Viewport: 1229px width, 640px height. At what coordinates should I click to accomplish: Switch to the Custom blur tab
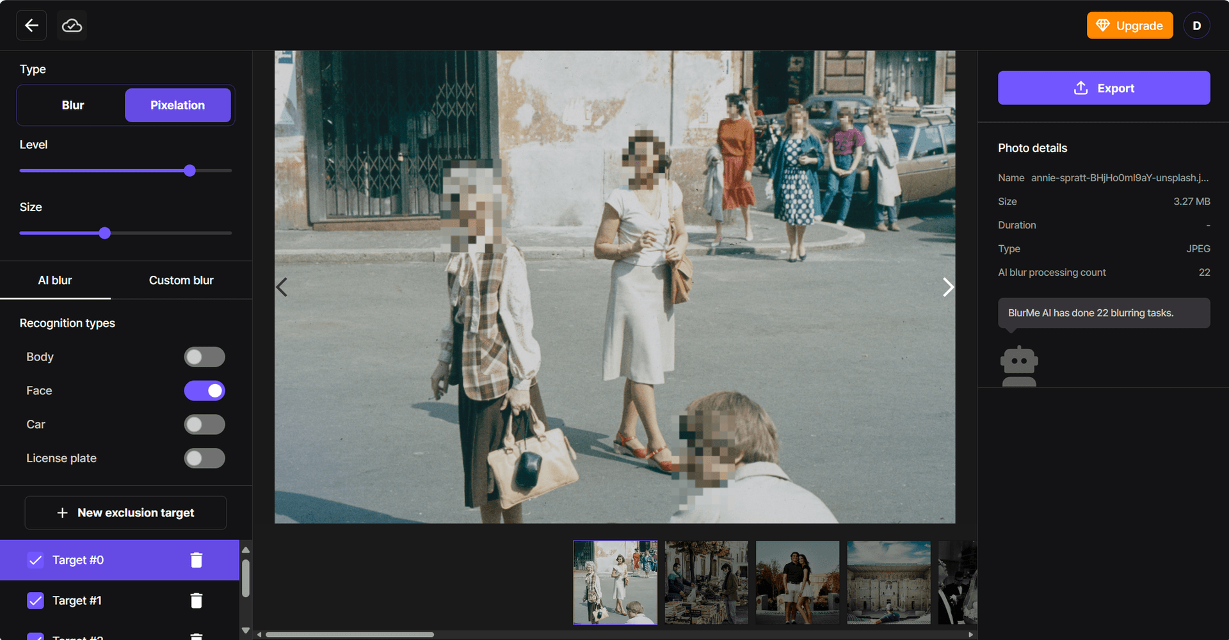[181, 280]
